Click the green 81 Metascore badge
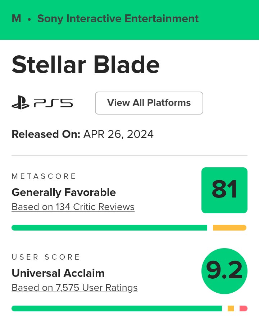 [224, 190]
